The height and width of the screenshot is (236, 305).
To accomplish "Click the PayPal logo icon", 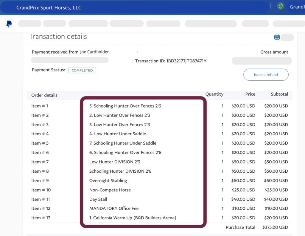I will (x=9, y=24).
